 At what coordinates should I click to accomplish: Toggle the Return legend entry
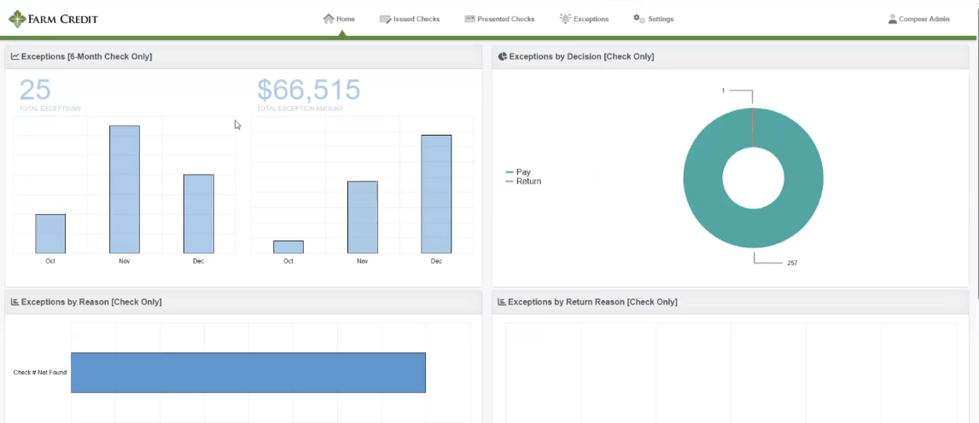point(528,181)
